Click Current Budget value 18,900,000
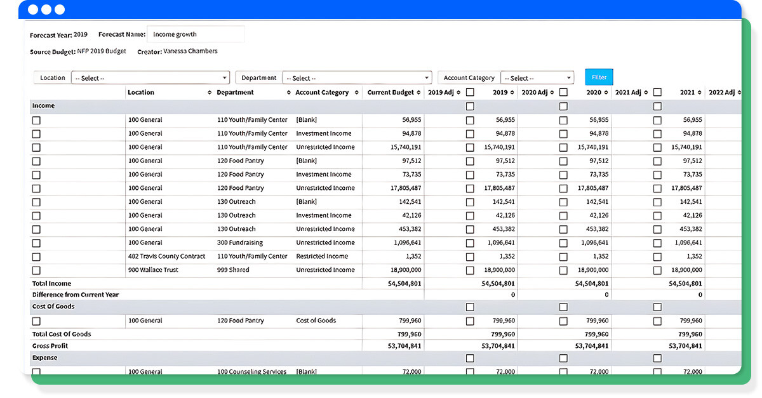This screenshot has width=762, height=398. [406, 270]
